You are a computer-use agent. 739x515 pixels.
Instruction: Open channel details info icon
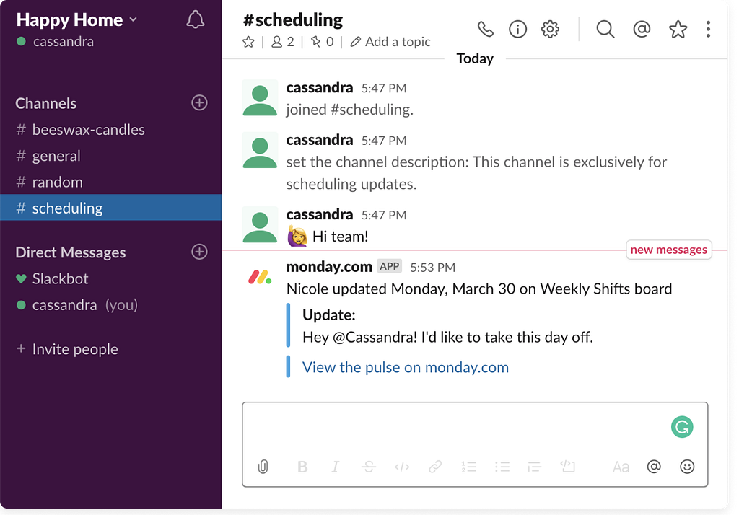(x=517, y=29)
